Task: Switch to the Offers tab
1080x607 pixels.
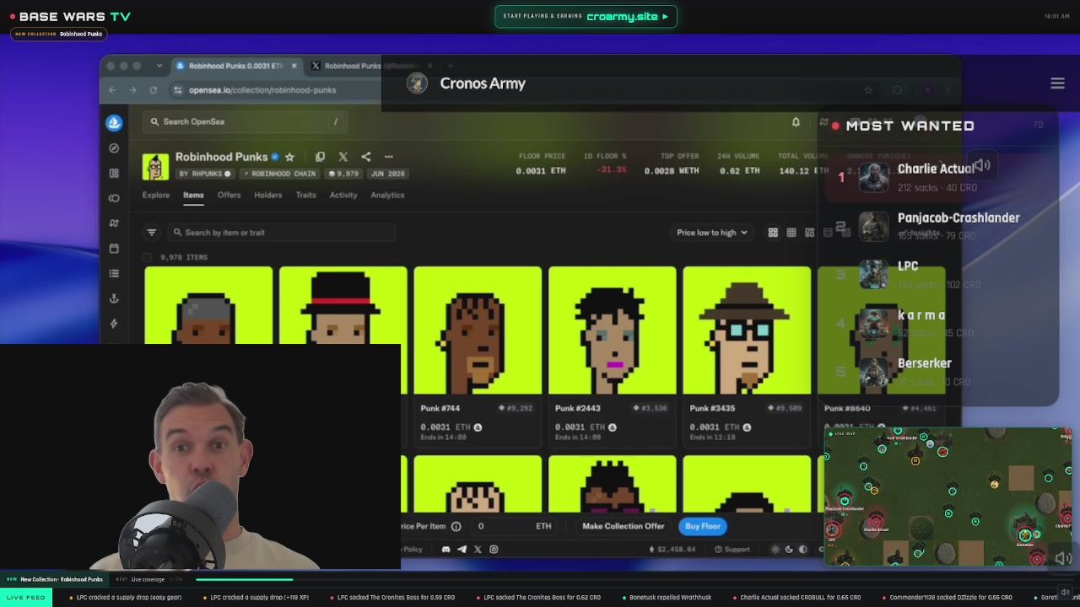Action: (x=229, y=196)
